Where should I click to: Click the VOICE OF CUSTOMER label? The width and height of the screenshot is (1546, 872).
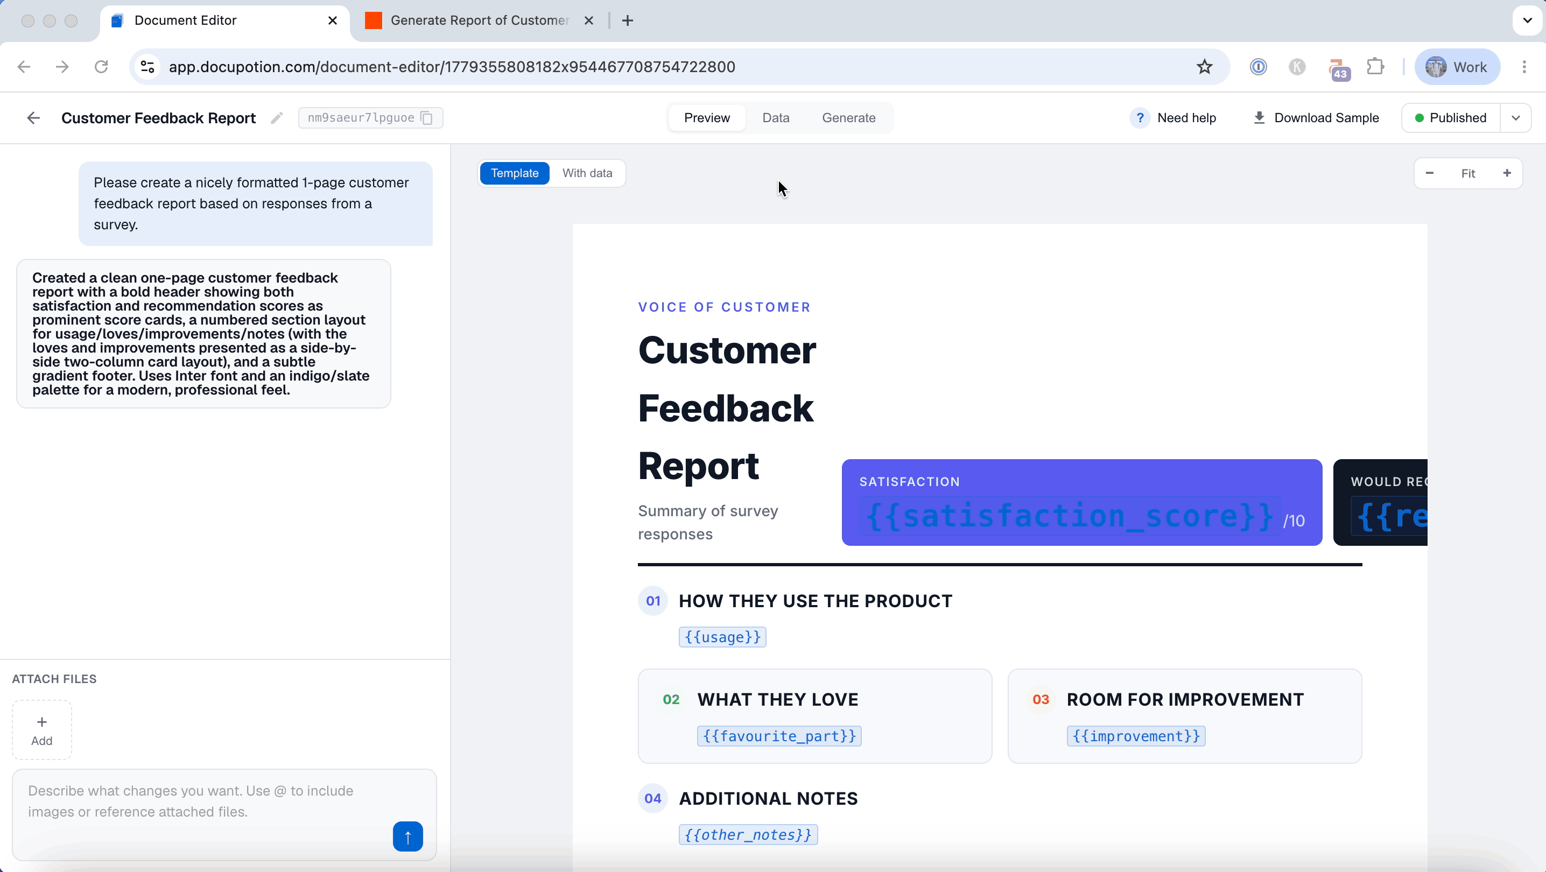725,307
